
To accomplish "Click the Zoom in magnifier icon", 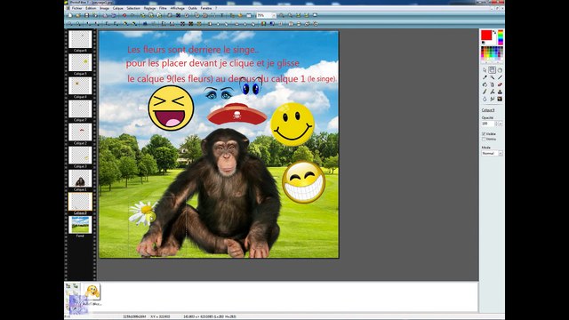I will click(282, 15).
